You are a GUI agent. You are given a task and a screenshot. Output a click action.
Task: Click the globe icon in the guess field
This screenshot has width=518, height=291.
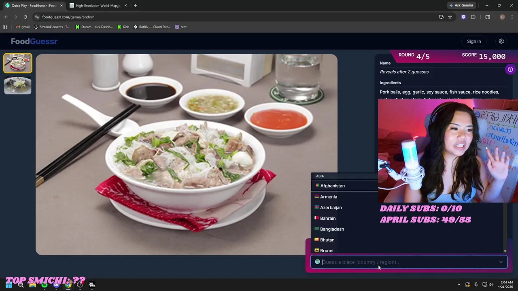click(x=317, y=262)
